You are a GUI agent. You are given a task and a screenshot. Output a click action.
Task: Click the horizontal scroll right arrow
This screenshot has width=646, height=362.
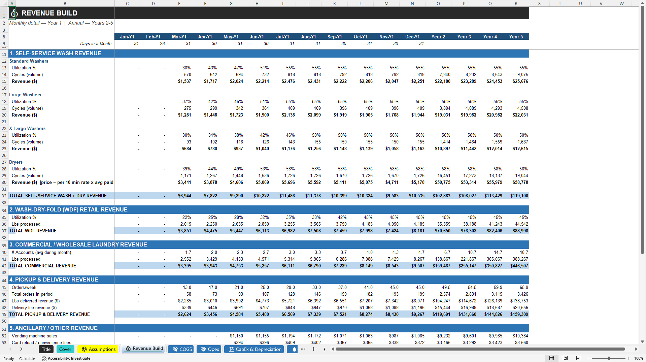pos(636,349)
